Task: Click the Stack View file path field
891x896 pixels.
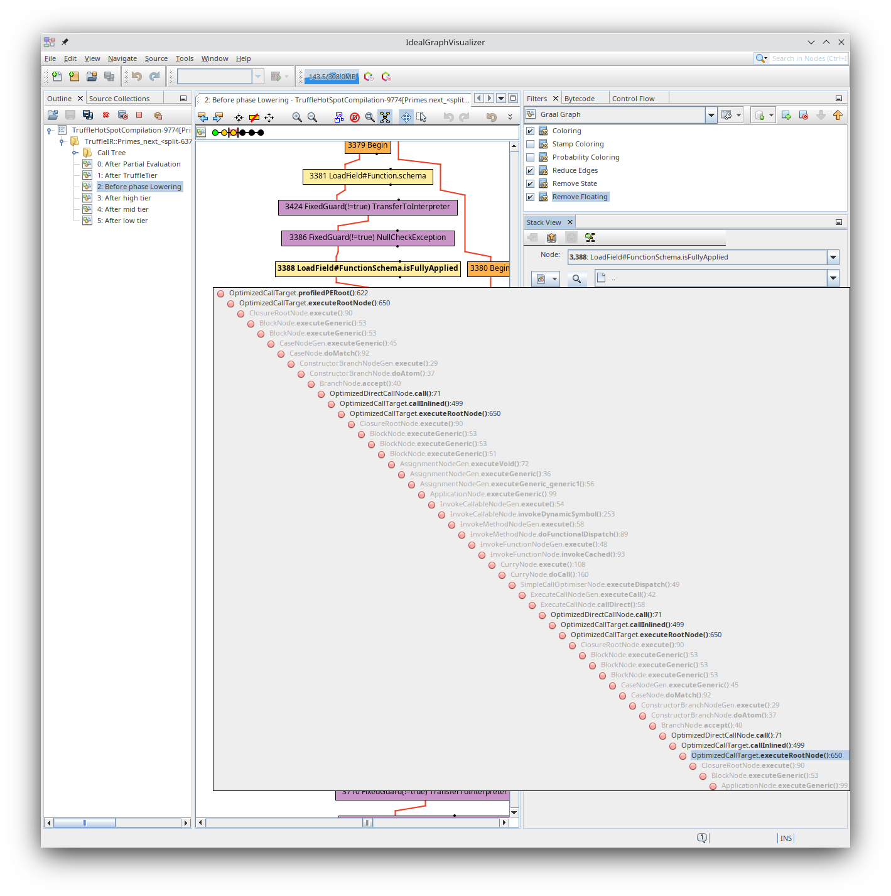Action: click(x=710, y=278)
